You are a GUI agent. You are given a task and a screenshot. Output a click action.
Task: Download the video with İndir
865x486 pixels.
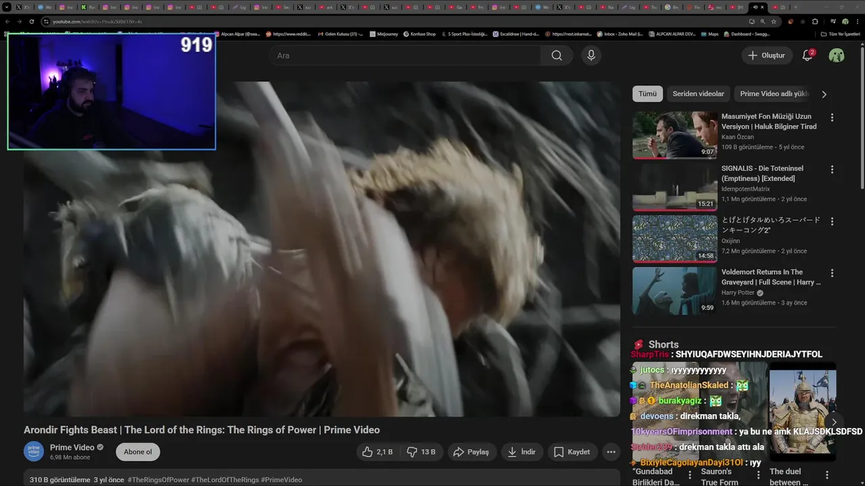point(522,452)
